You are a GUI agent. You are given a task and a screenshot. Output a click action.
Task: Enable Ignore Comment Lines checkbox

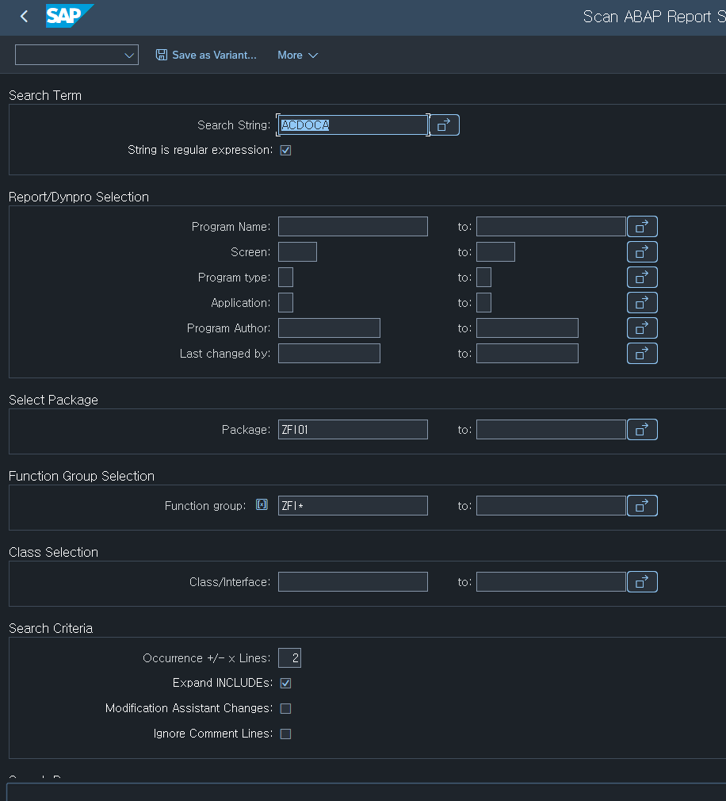[286, 734]
